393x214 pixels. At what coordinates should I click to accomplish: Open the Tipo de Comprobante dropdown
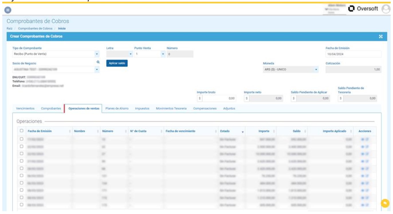[x=56, y=54]
